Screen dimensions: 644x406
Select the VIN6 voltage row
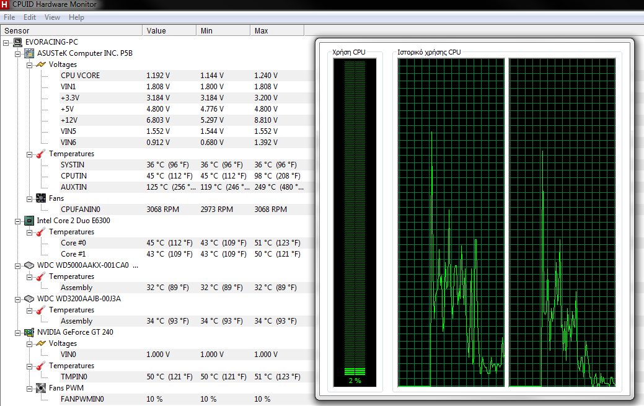pos(187,143)
